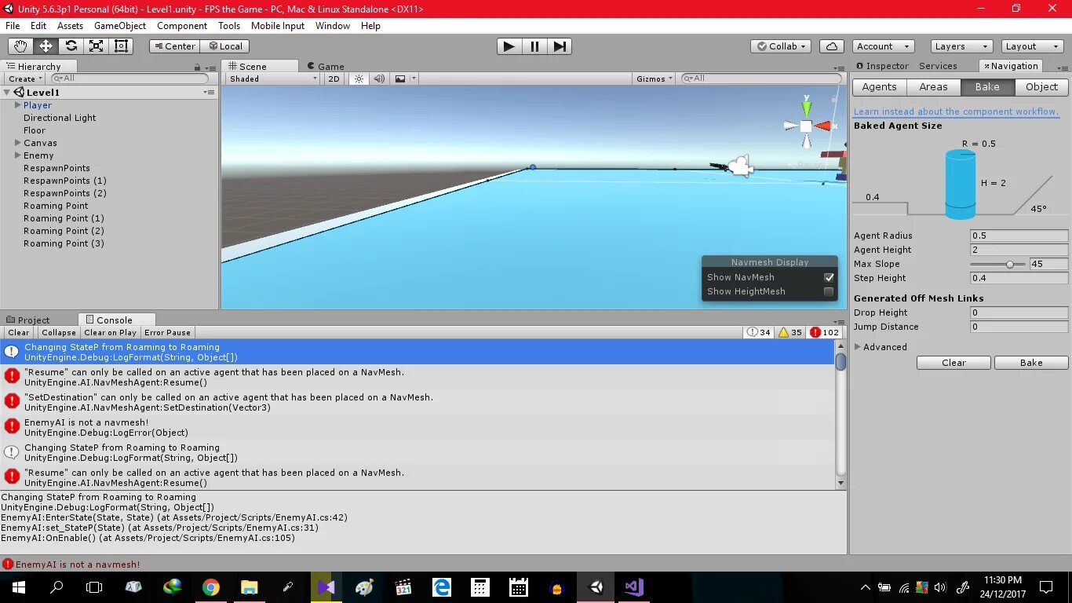
Task: Click the red X axis cone on gizmo
Action: tap(822, 126)
